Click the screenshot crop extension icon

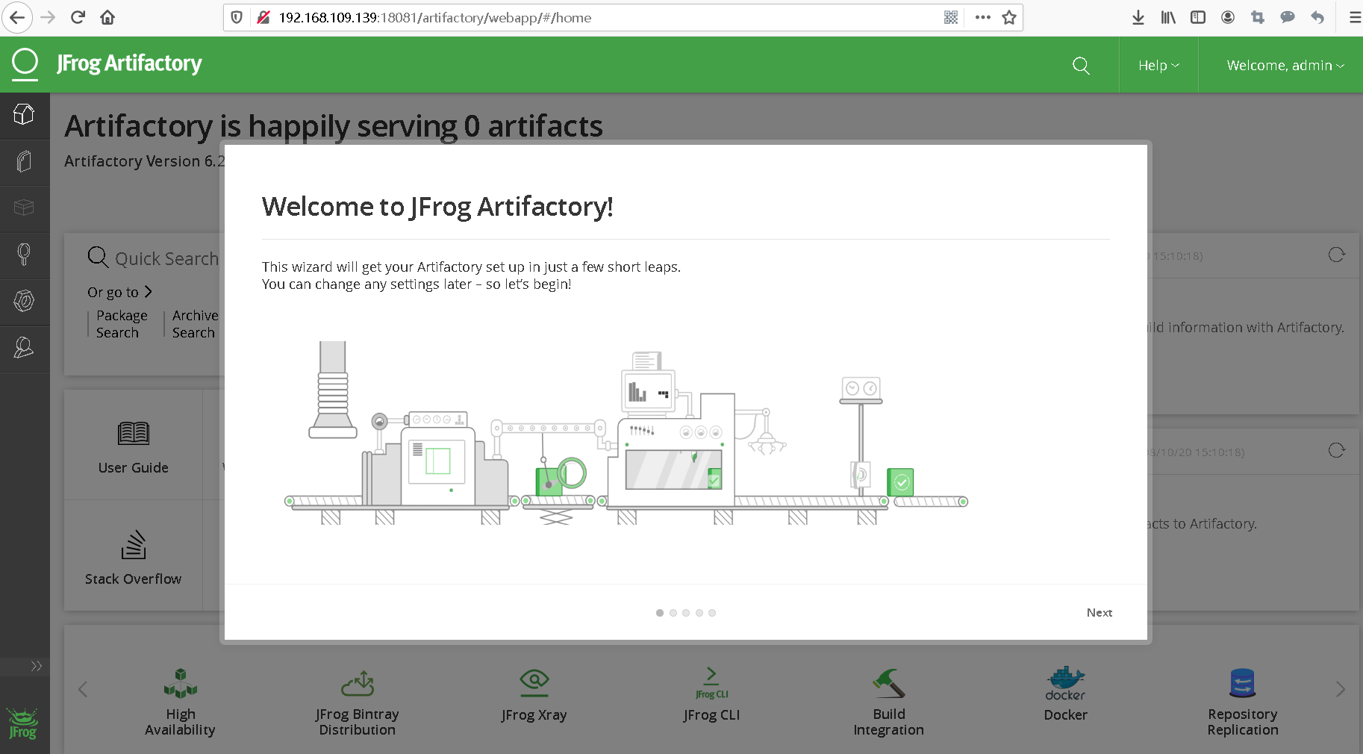coord(1258,17)
